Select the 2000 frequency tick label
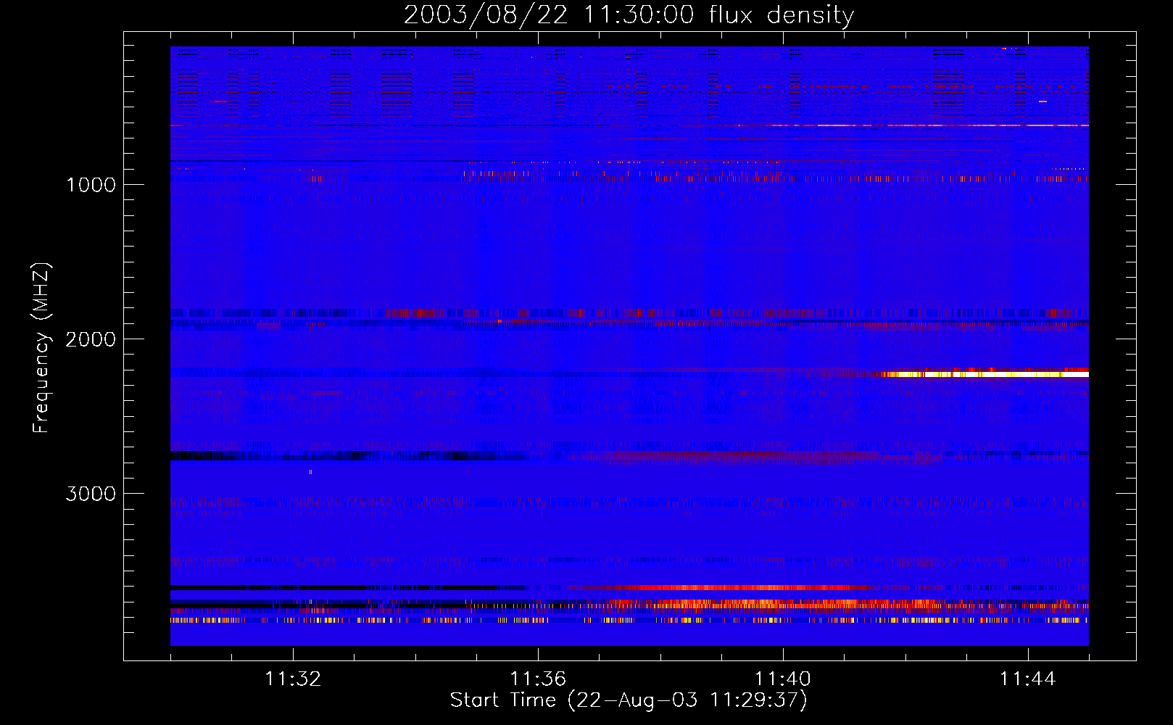 [x=91, y=339]
